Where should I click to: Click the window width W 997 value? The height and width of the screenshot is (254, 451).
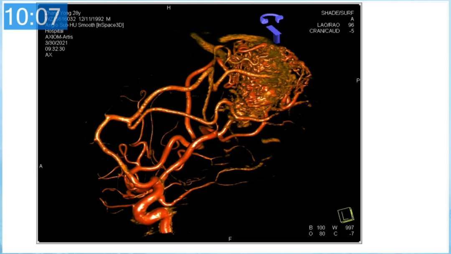tap(350, 228)
